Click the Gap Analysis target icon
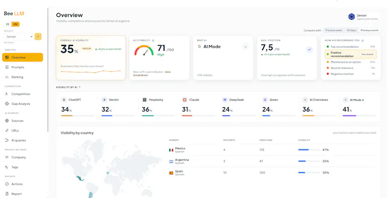The height and width of the screenshot is (198, 387). click(7, 104)
